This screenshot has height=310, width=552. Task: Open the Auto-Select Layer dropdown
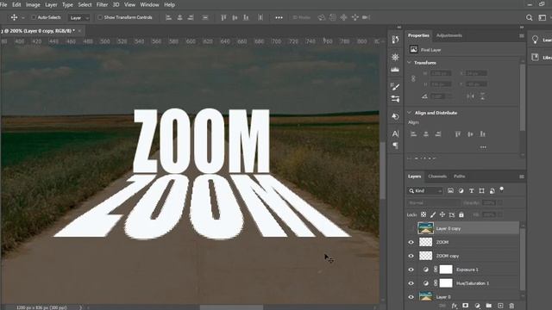point(78,17)
